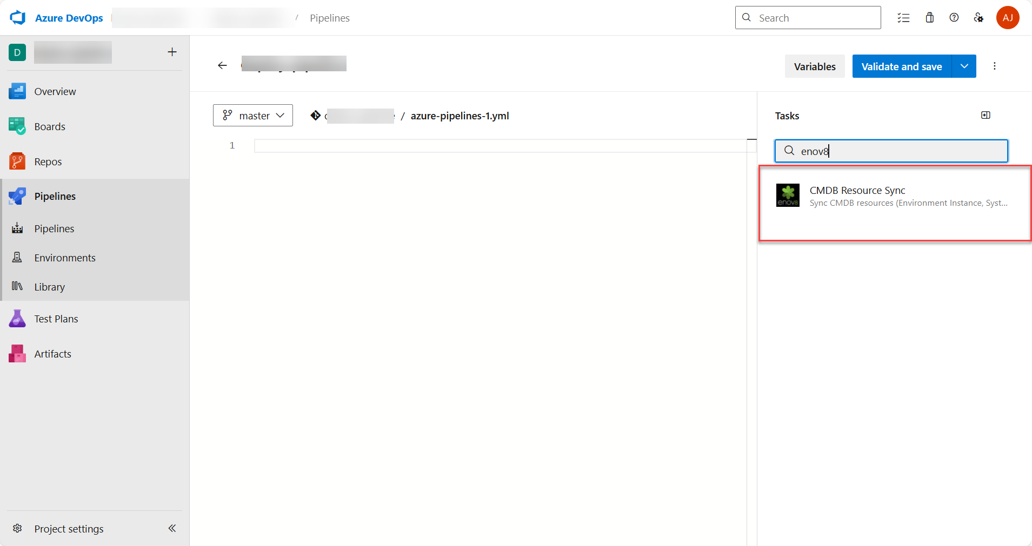Viewport: 1032px width, 546px height.
Task: Click the Azure DevOps logo
Action: coord(17,17)
